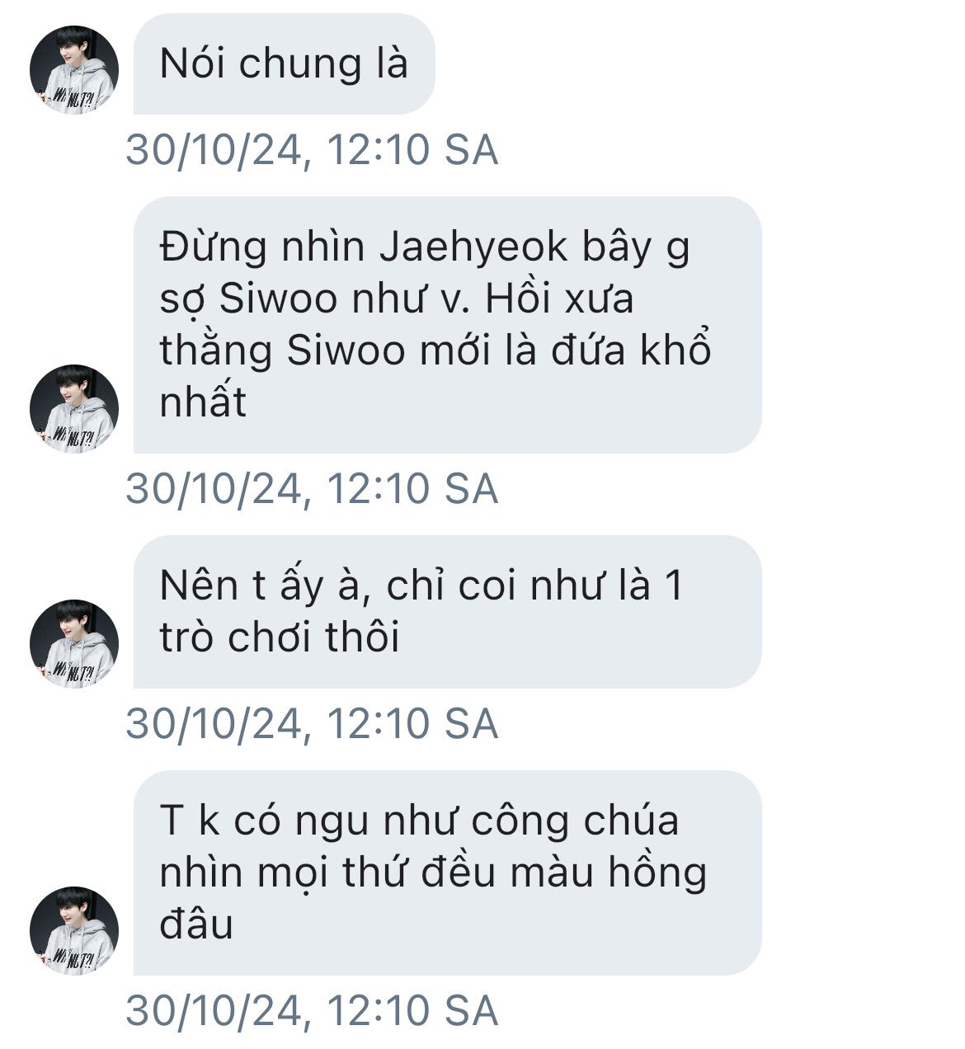
Task: Tap "Siwoo" in "thằng Siwoo mới là"
Action: 346,350
